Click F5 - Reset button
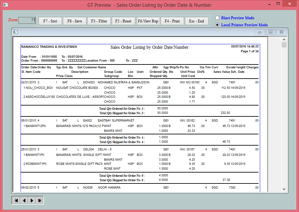Screen dimensions: 299x212 [123, 21]
